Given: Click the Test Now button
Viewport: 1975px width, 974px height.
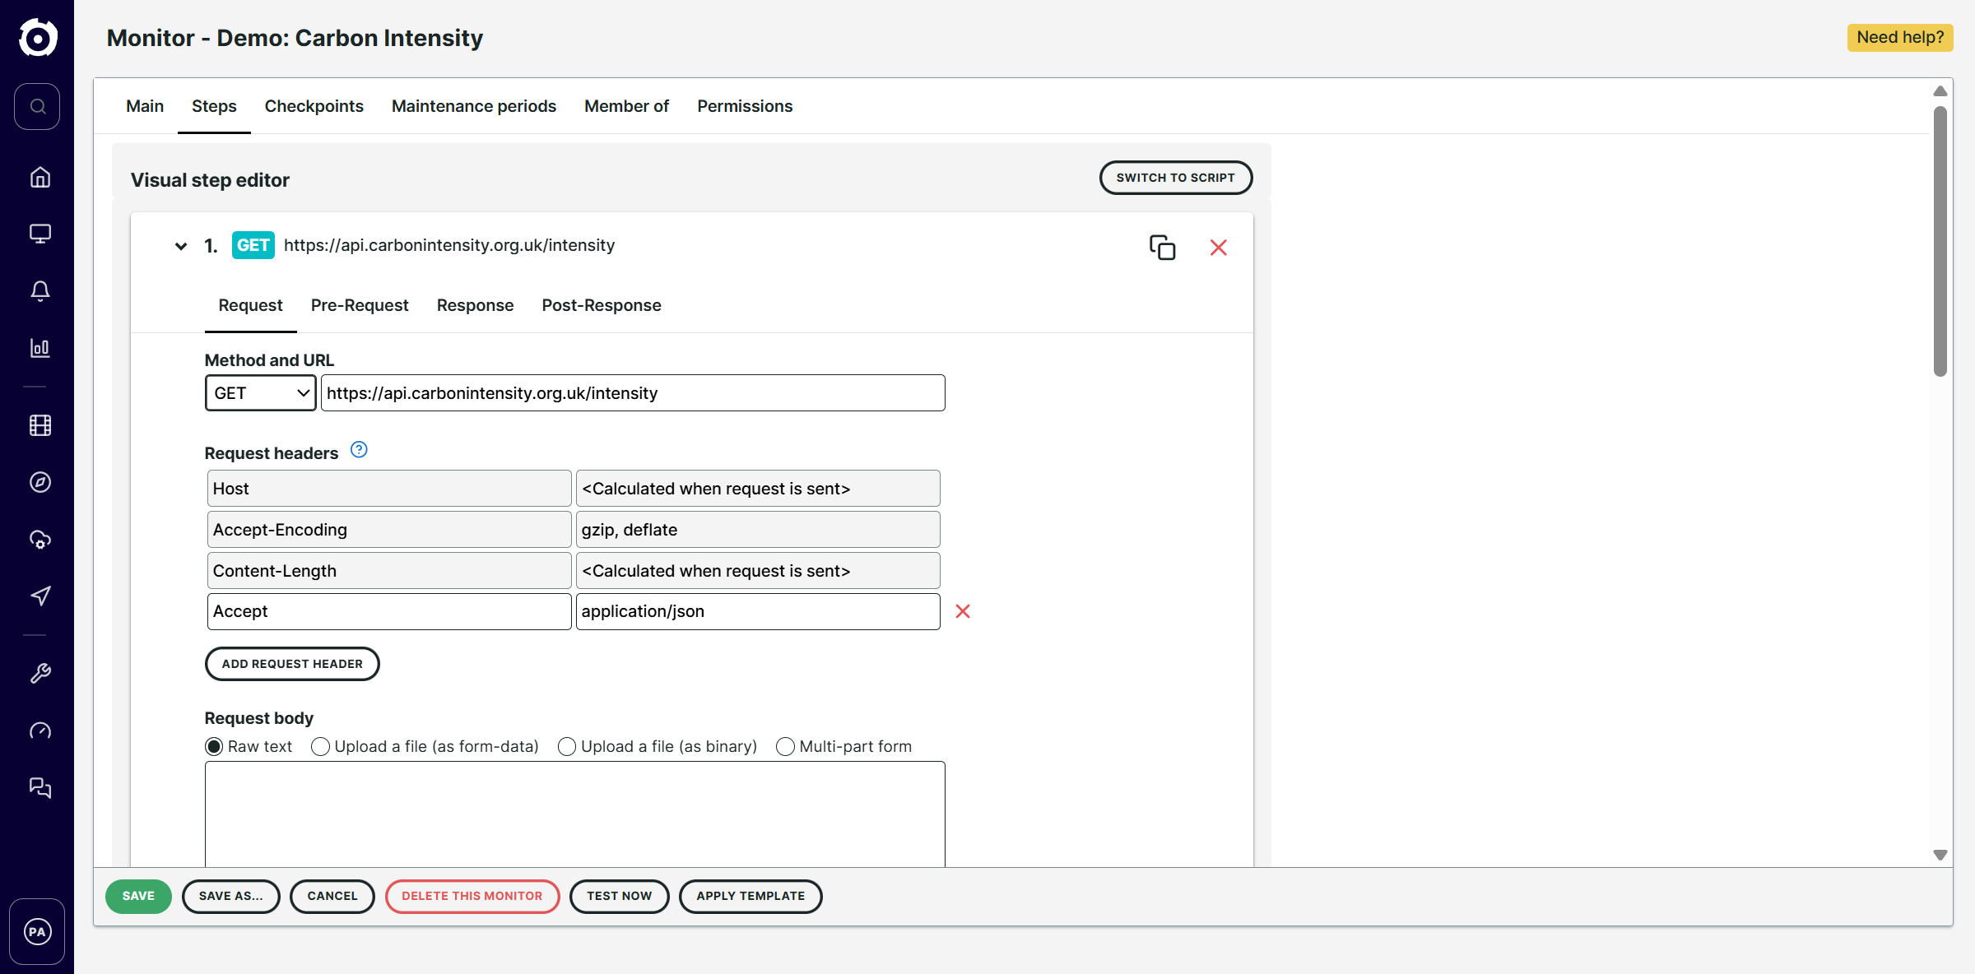Looking at the screenshot, I should point(619,896).
